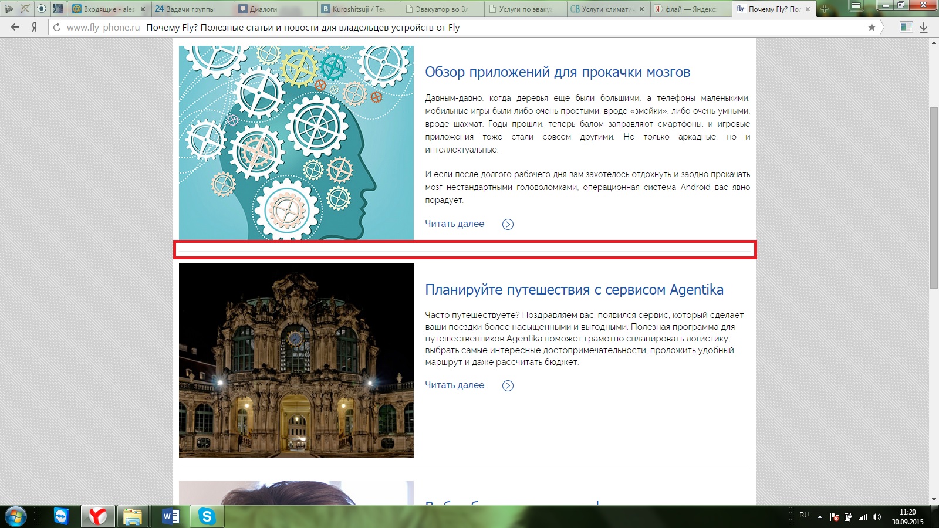Switch to the Услуги по эвакуации tab

pyautogui.click(x=525, y=9)
